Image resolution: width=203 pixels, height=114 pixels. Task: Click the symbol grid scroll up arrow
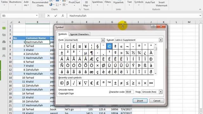[156, 45]
